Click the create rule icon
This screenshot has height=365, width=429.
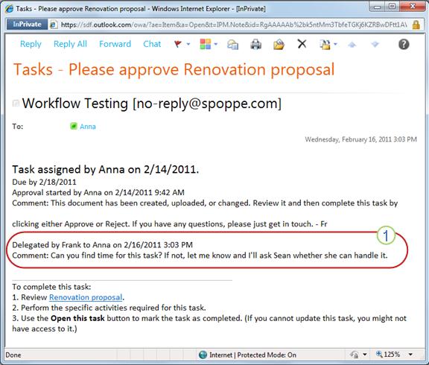tap(325, 45)
